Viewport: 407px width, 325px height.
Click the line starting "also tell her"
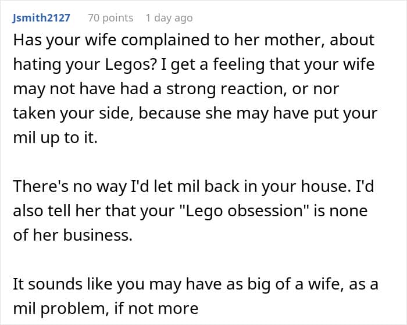(190, 210)
